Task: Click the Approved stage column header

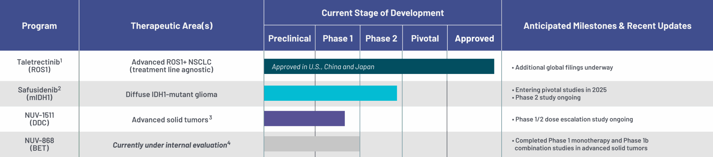Action: click(474, 38)
